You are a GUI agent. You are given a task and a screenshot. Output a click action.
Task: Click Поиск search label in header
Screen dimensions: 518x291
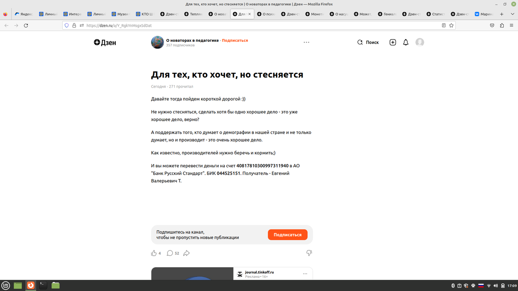point(372,42)
